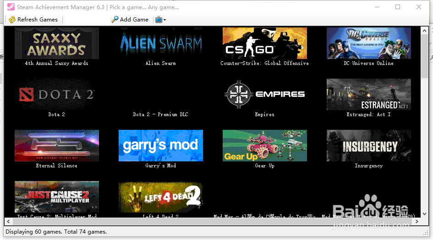Screen dimensions: 433x240
Task: Click the vertical scrollbar thumb
Action: (424, 57)
